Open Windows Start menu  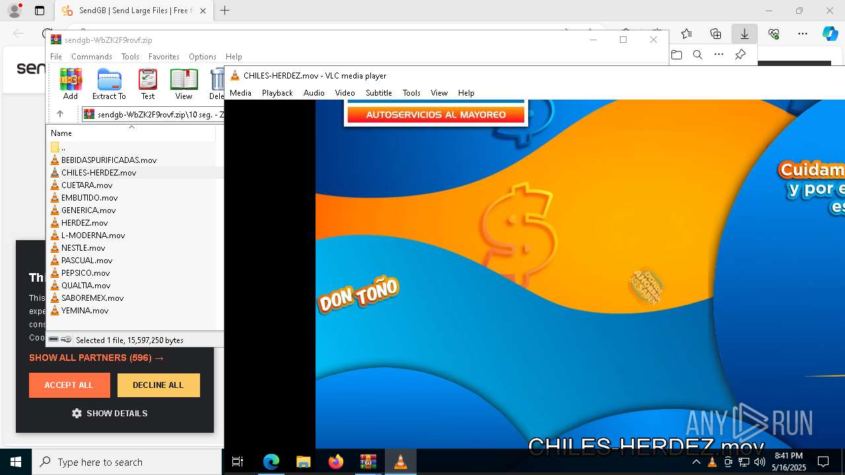pyautogui.click(x=16, y=462)
